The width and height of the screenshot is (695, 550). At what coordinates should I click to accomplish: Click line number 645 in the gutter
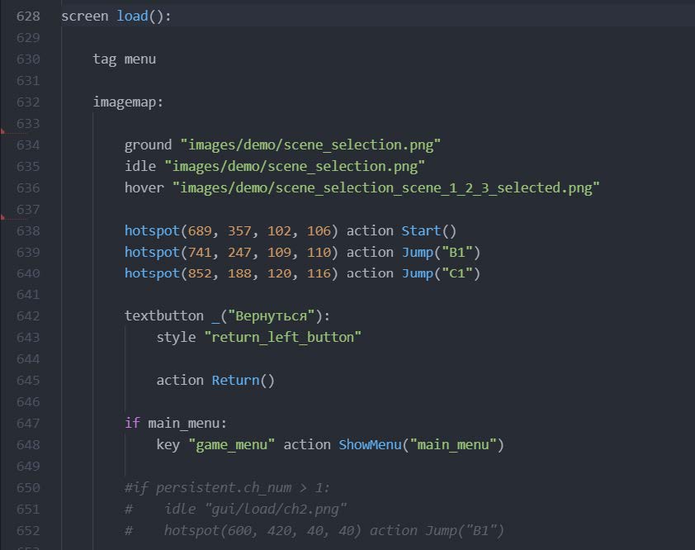(x=28, y=381)
